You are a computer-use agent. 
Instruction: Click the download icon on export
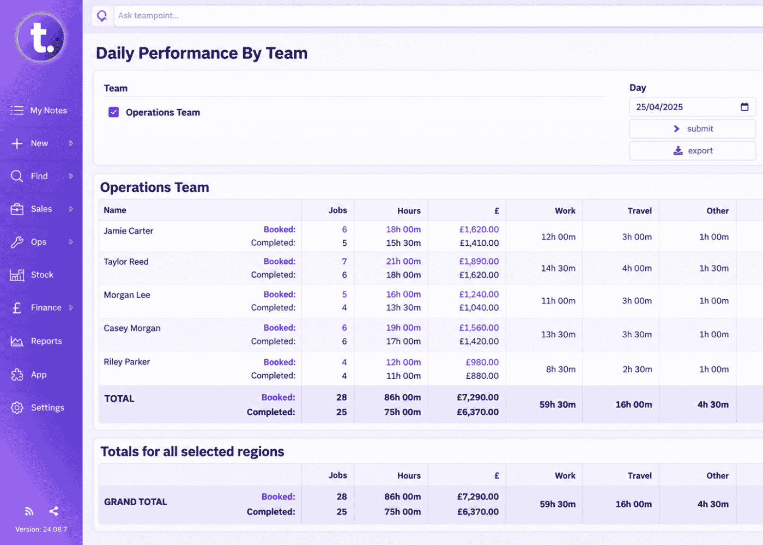[x=678, y=151]
